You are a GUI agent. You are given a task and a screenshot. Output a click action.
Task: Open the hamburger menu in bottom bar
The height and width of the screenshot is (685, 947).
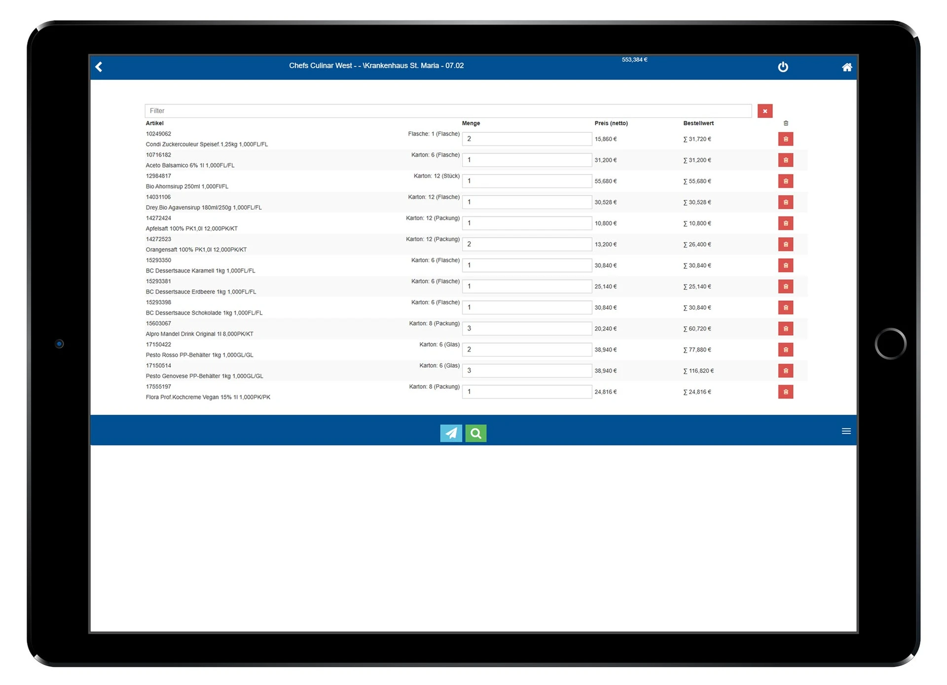point(846,431)
